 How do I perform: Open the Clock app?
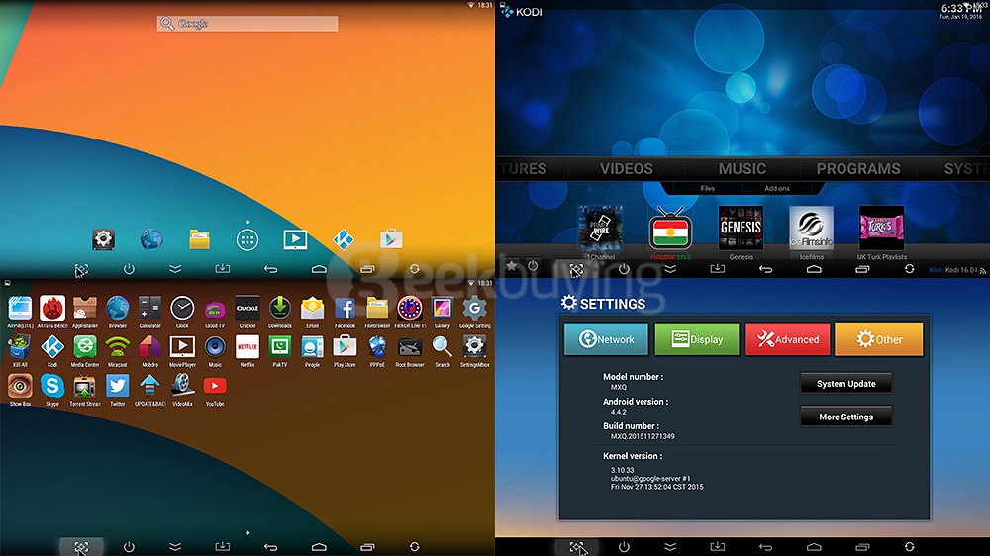click(182, 312)
